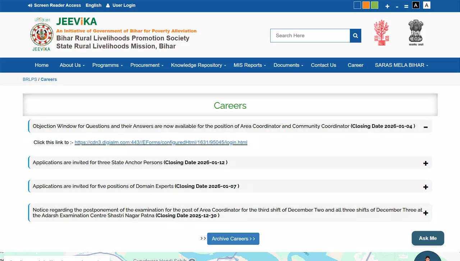Click the Indian national emblem icon
This screenshot has height=261, width=460.
coord(416,33)
